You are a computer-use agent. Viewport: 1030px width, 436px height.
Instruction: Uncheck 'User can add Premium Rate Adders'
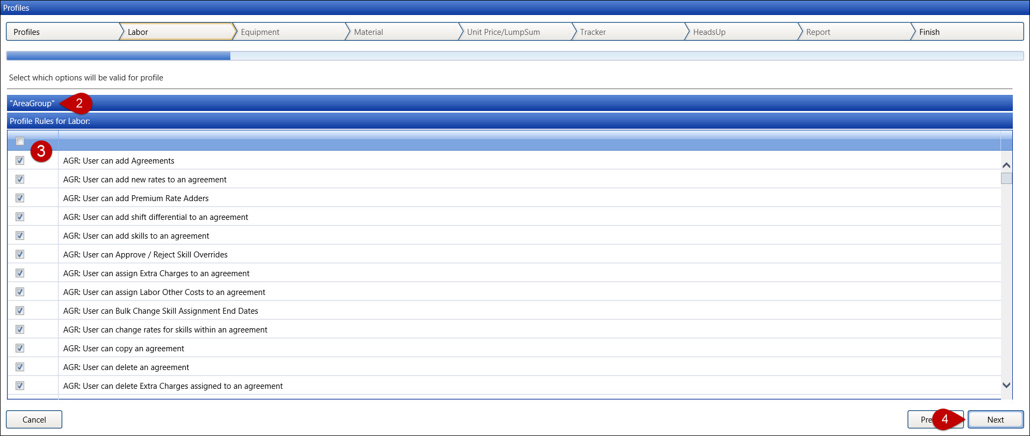click(20, 198)
